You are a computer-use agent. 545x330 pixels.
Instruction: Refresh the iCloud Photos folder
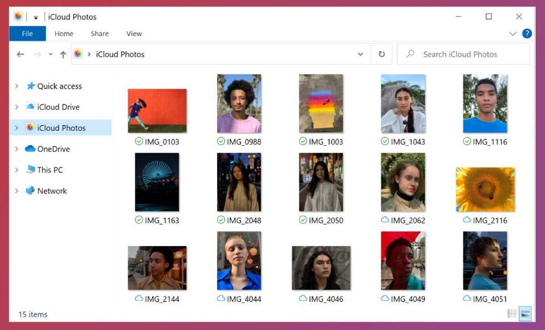(x=381, y=54)
